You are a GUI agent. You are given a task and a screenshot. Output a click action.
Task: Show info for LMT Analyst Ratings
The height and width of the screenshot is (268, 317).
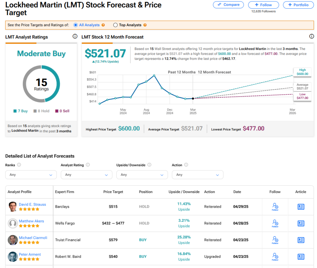75,37
